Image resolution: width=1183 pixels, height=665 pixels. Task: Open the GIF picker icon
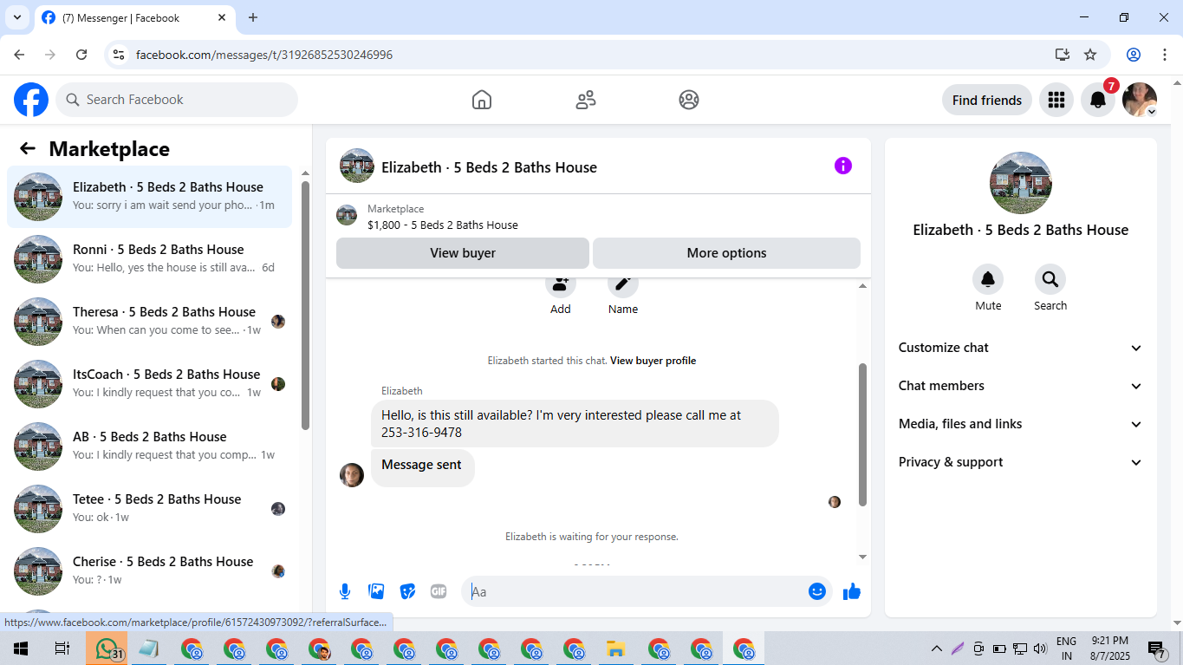coord(439,591)
